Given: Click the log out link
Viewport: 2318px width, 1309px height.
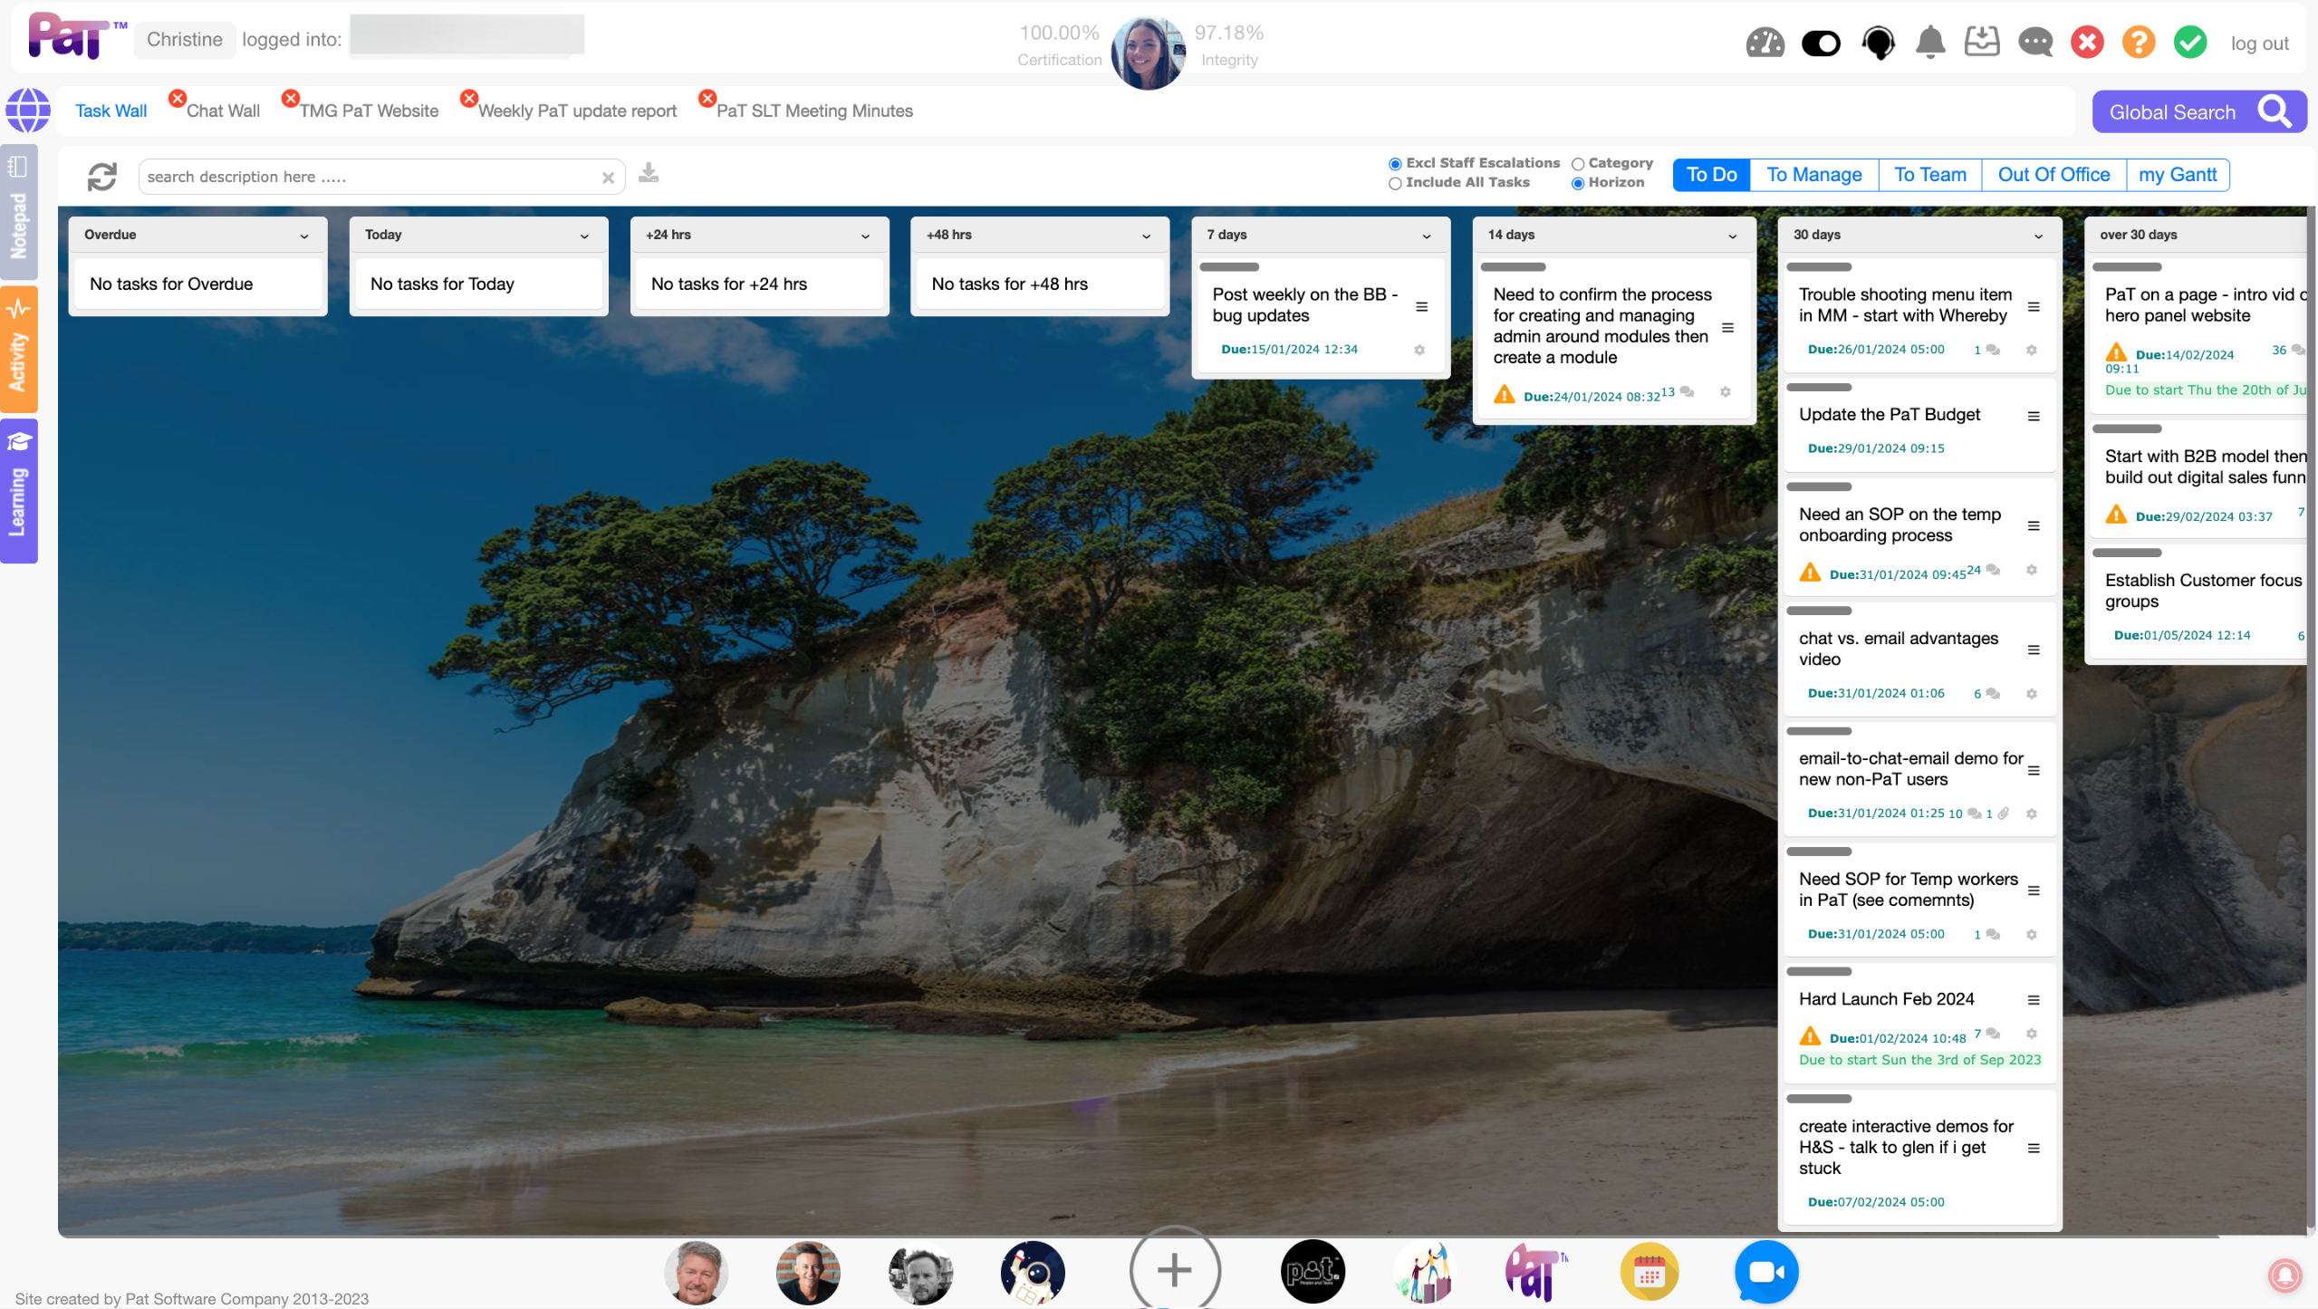Looking at the screenshot, I should 2259,43.
